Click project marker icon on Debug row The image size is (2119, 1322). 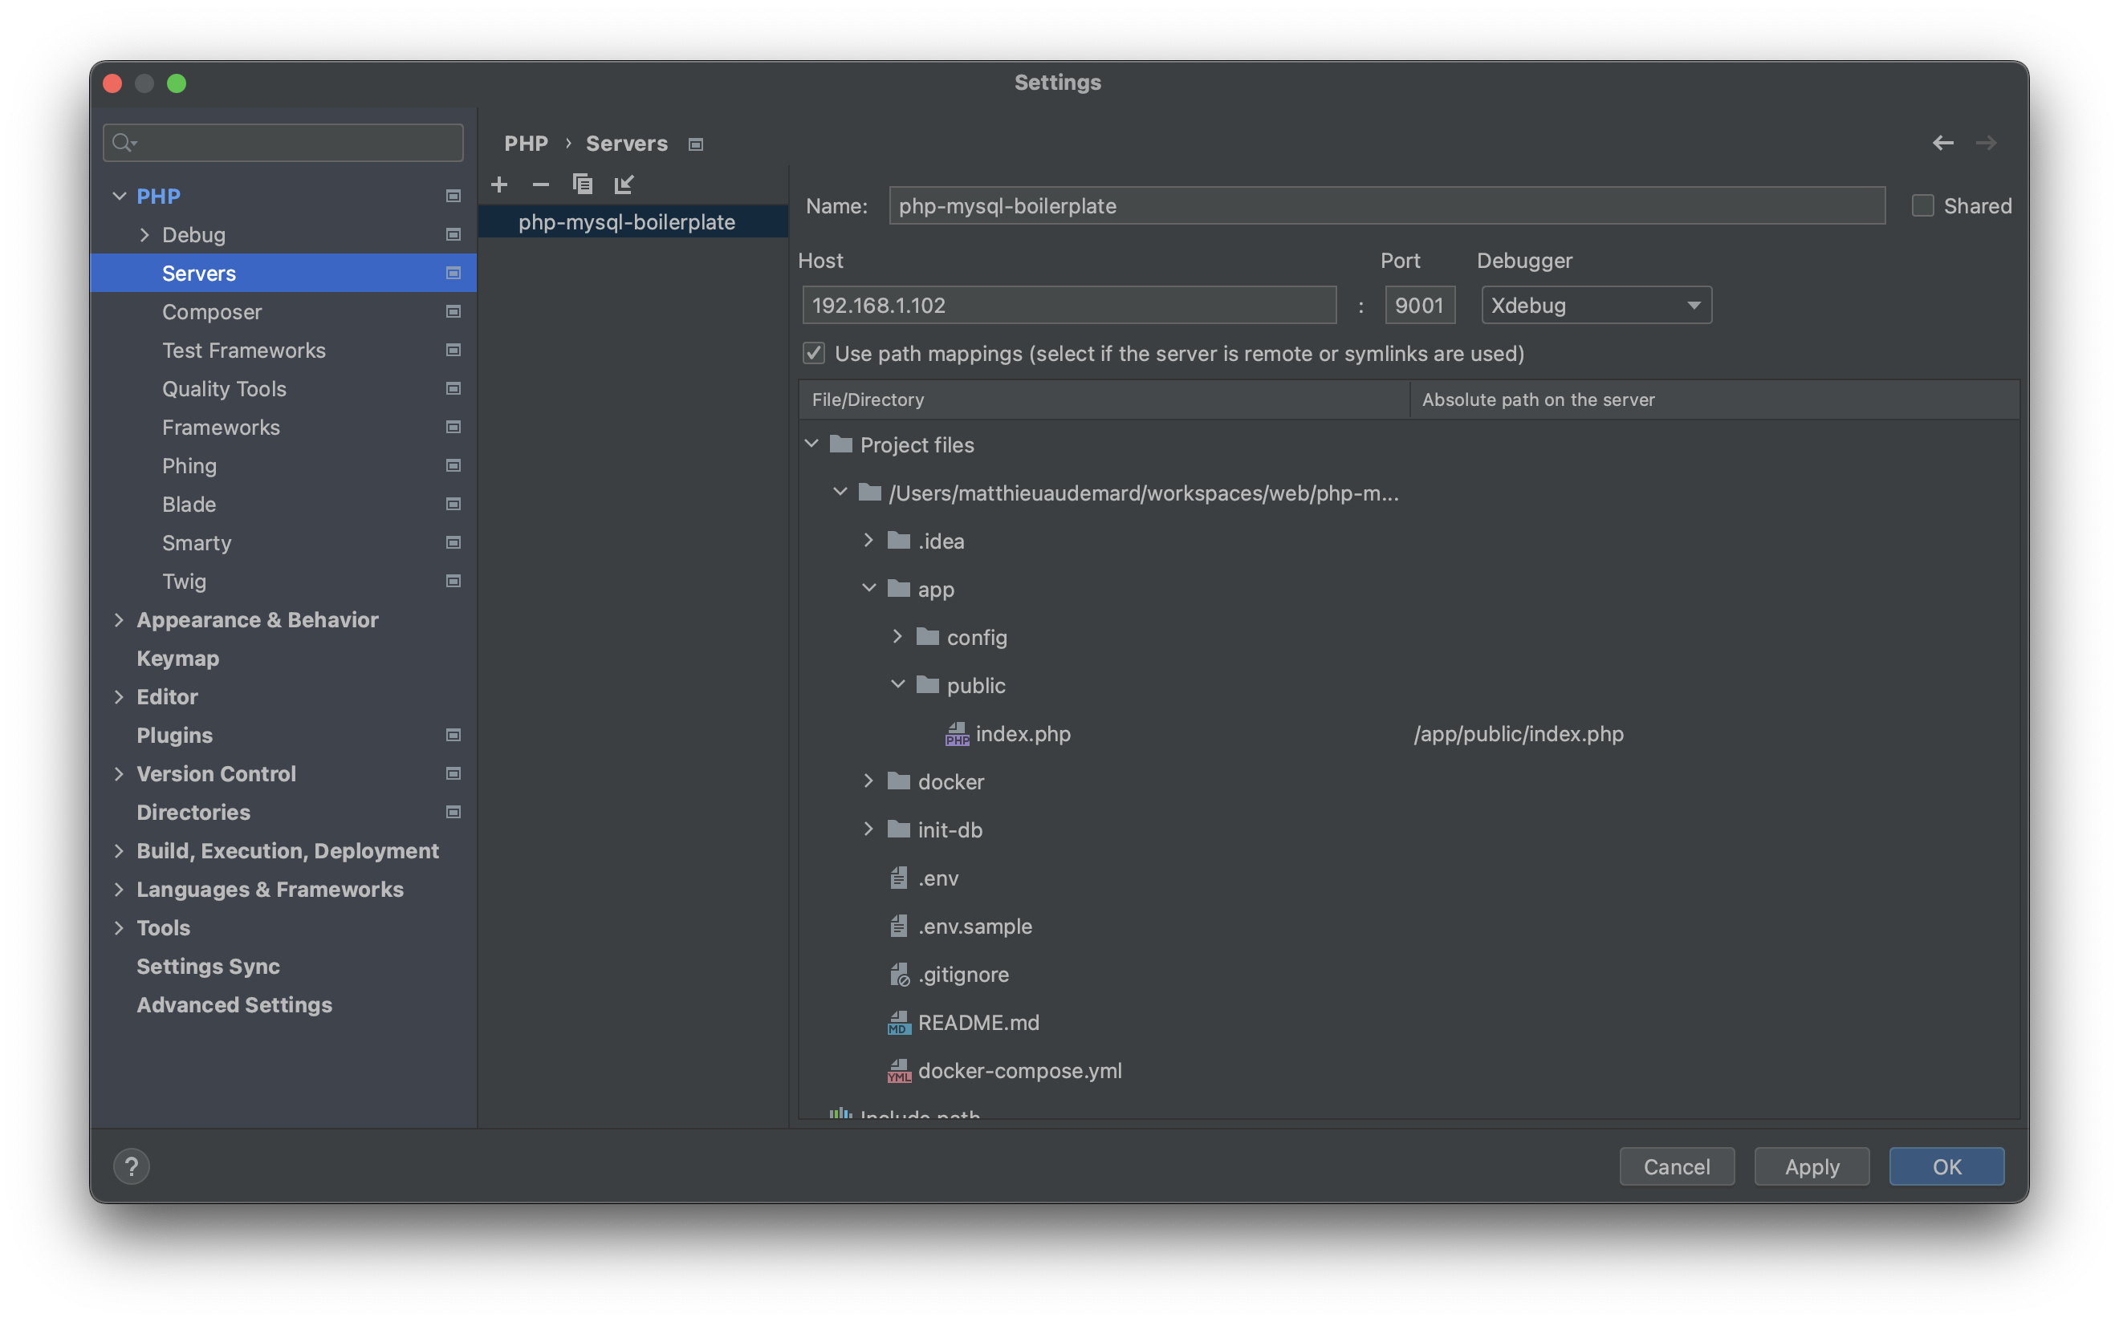click(453, 234)
